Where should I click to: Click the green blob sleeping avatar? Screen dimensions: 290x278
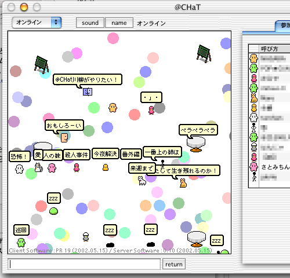(53, 211)
